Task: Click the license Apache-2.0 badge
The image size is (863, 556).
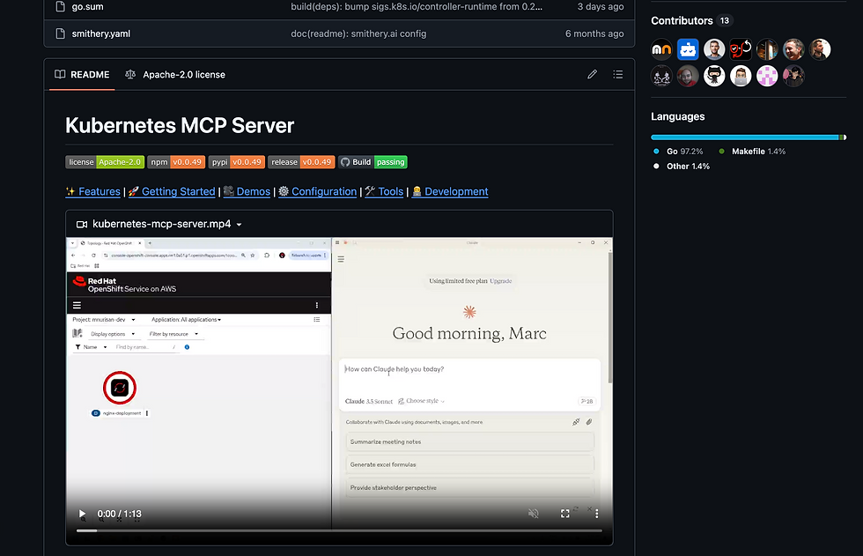Action: pyautogui.click(x=105, y=162)
